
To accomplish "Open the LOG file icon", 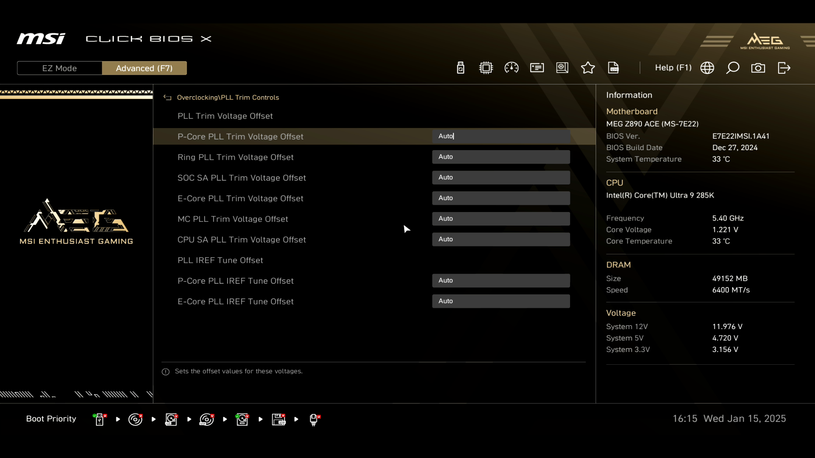I will click(x=613, y=68).
